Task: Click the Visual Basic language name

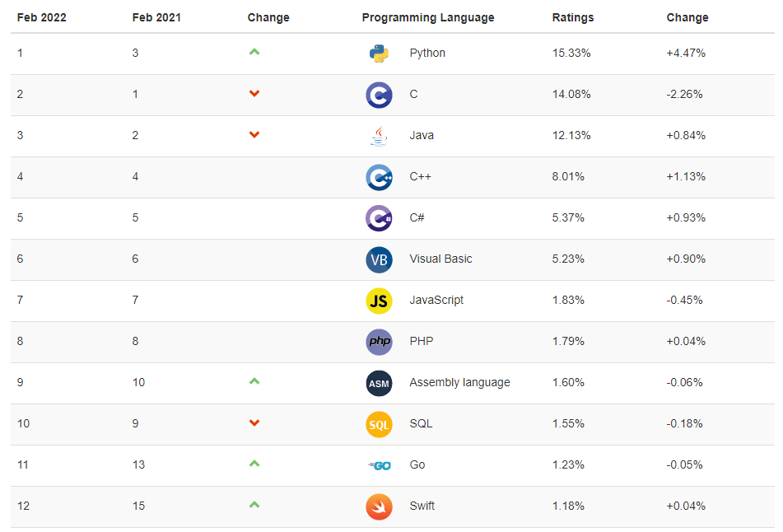Action: [440, 259]
